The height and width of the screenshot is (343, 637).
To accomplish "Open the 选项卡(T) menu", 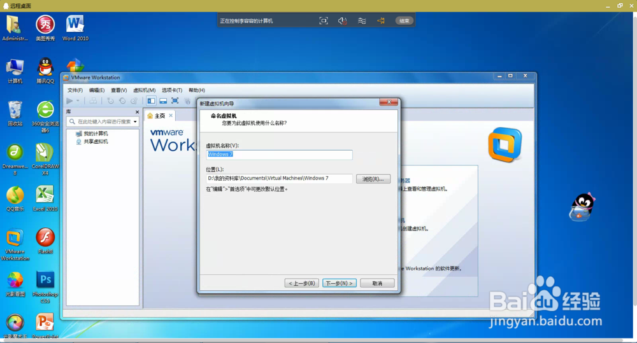I will tap(172, 90).
